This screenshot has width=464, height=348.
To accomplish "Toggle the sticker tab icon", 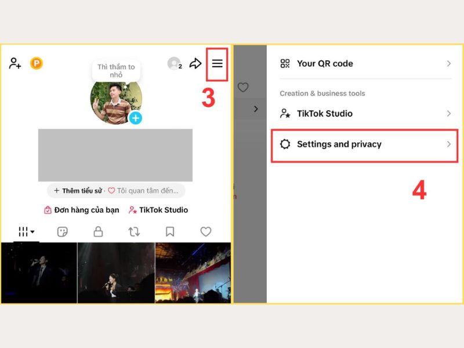I will [x=62, y=231].
